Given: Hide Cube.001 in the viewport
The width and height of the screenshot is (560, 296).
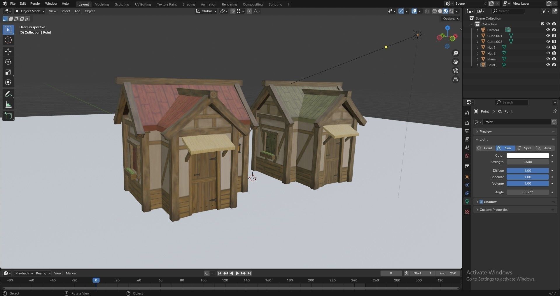Looking at the screenshot, I should [x=548, y=36].
